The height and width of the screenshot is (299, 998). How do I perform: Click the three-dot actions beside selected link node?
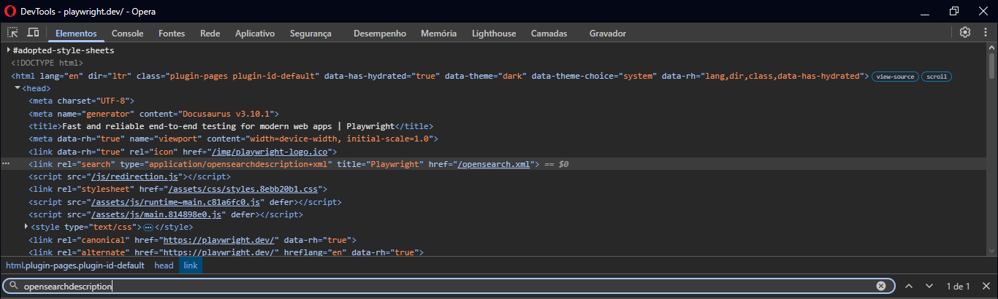[6, 164]
